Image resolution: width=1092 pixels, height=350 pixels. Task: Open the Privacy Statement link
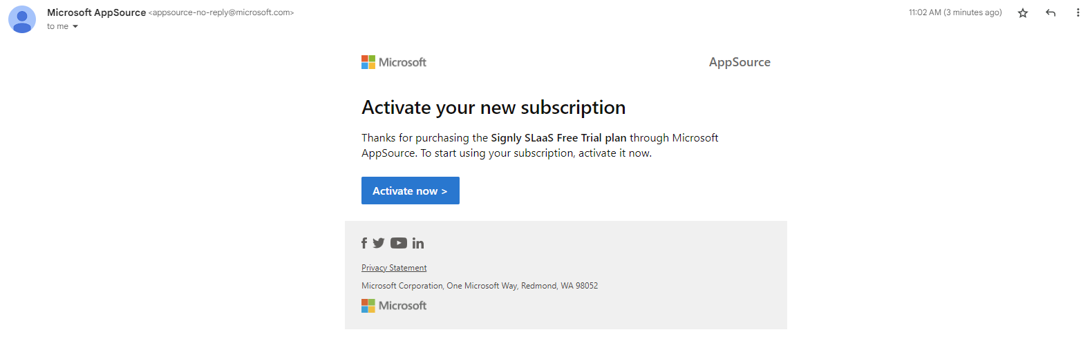click(x=394, y=268)
